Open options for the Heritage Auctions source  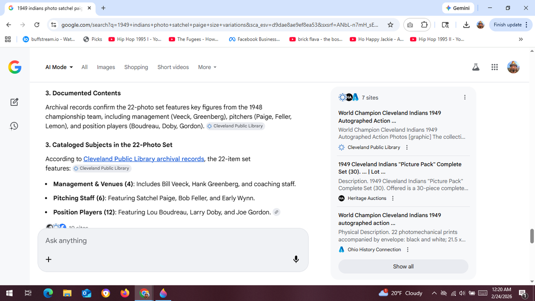(393, 198)
